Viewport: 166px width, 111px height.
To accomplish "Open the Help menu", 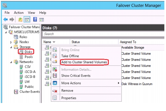I will point(43,13).
